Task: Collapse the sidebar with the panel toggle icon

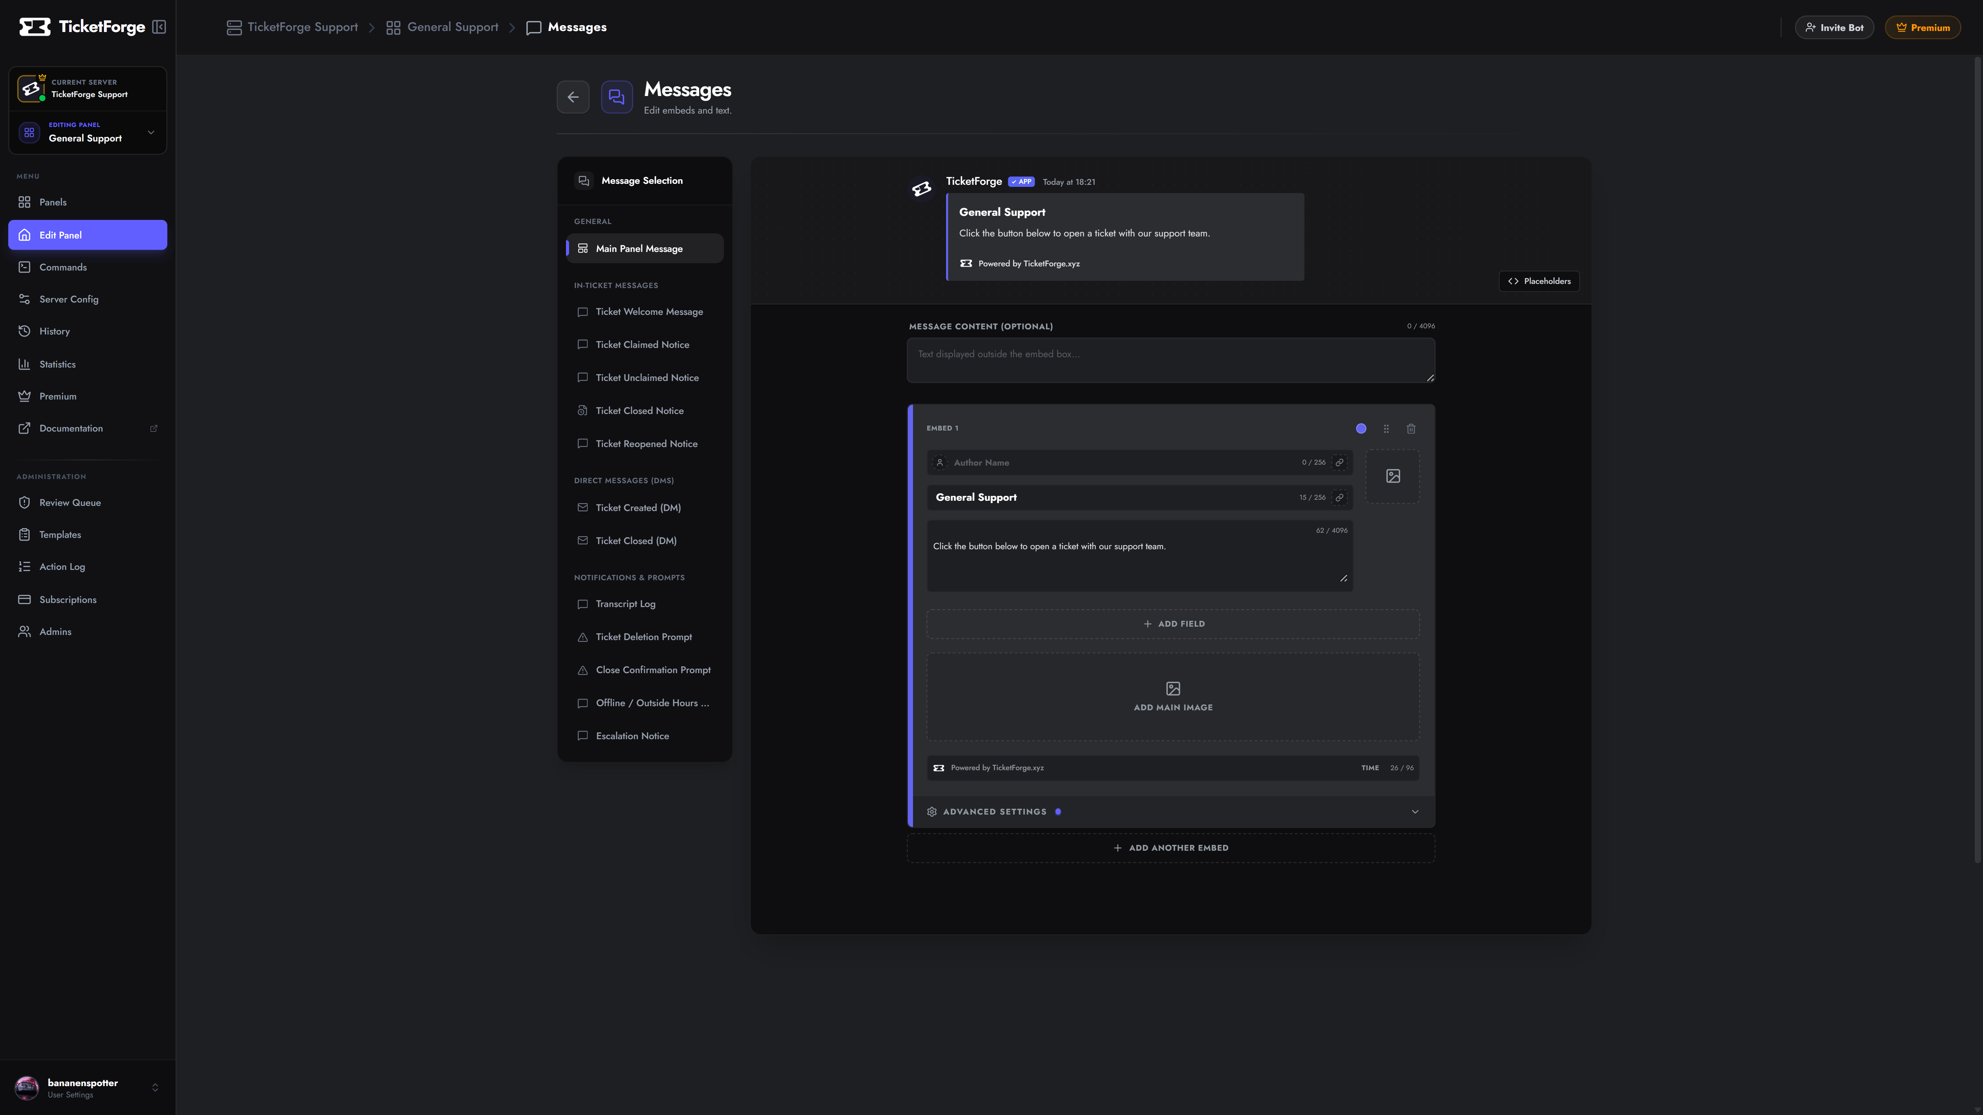Action: click(x=159, y=27)
